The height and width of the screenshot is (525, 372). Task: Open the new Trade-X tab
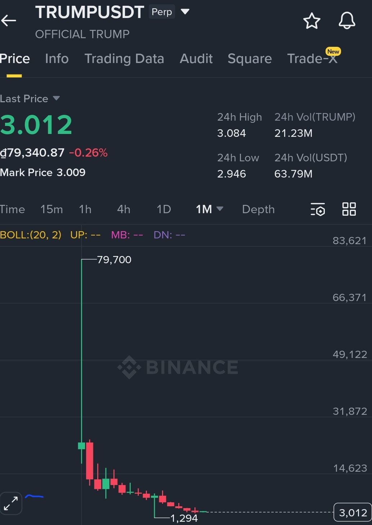pos(312,59)
